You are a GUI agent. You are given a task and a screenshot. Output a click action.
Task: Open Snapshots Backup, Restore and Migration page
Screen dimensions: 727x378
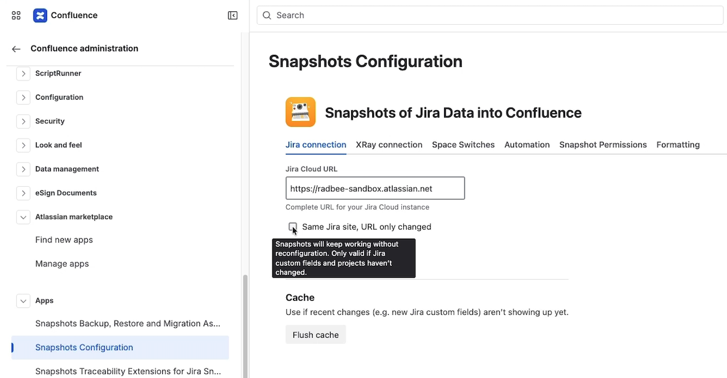[128, 324]
